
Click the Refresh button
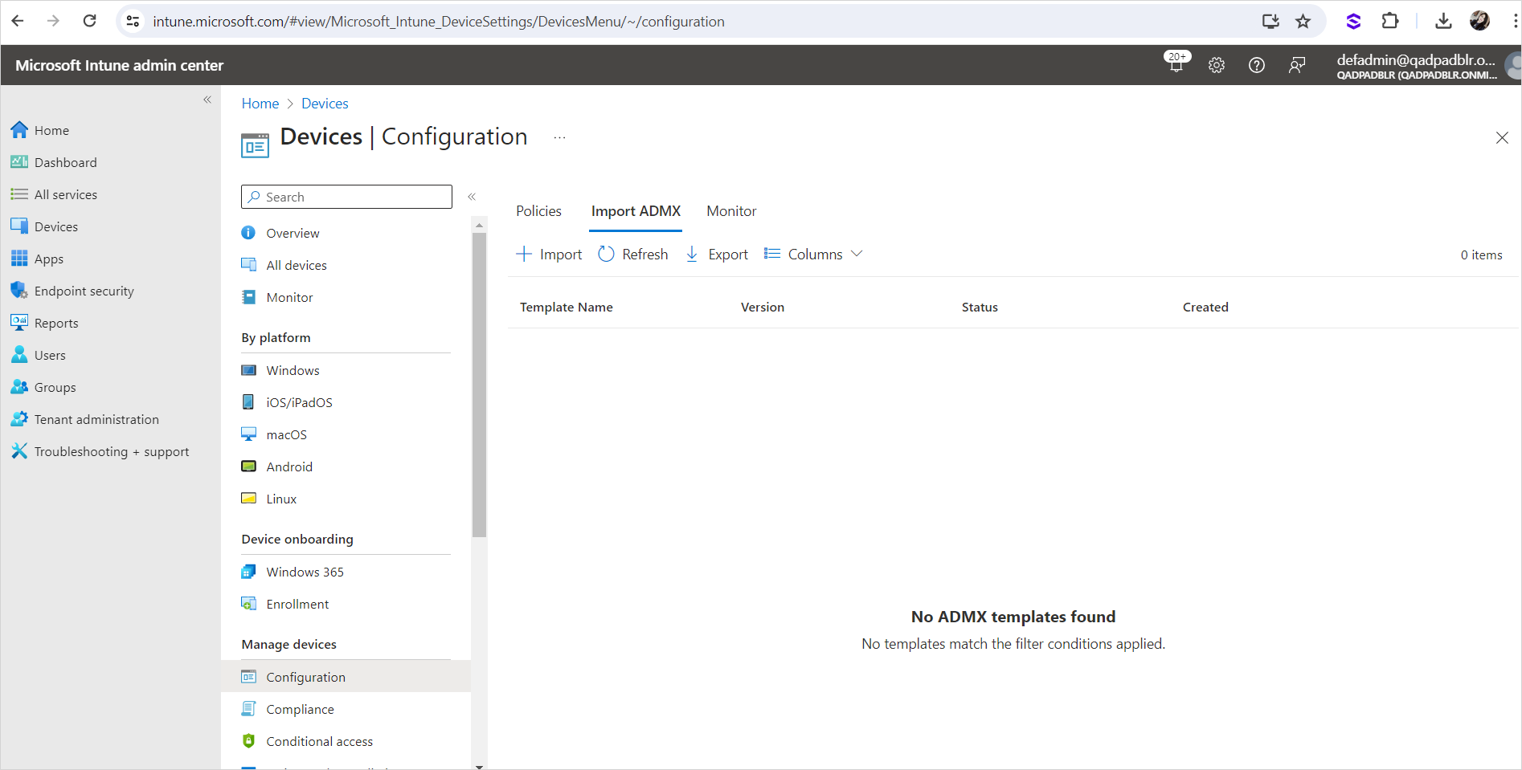[x=633, y=255]
